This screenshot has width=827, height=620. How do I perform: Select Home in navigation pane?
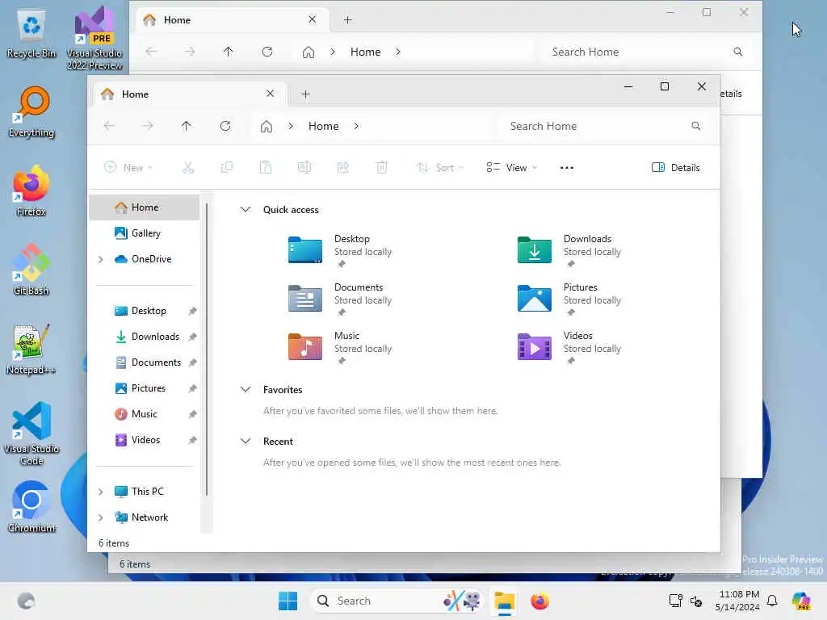tap(145, 207)
